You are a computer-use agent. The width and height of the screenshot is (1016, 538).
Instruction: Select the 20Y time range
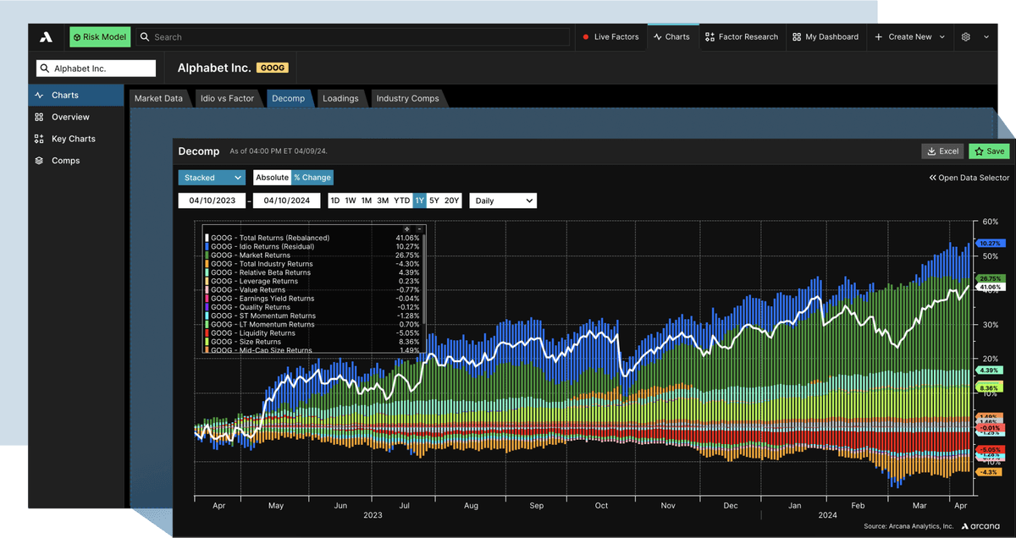coord(452,200)
